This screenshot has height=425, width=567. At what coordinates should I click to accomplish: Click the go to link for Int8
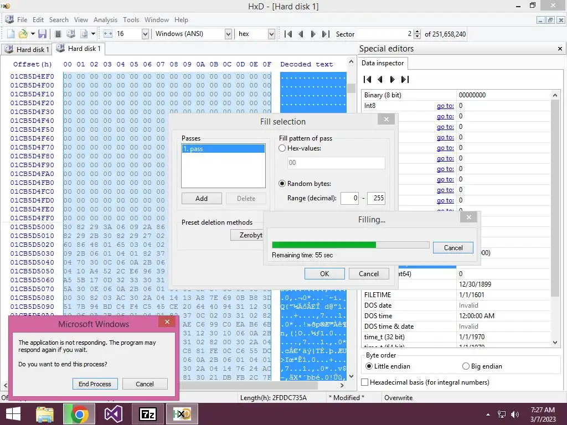click(445, 106)
